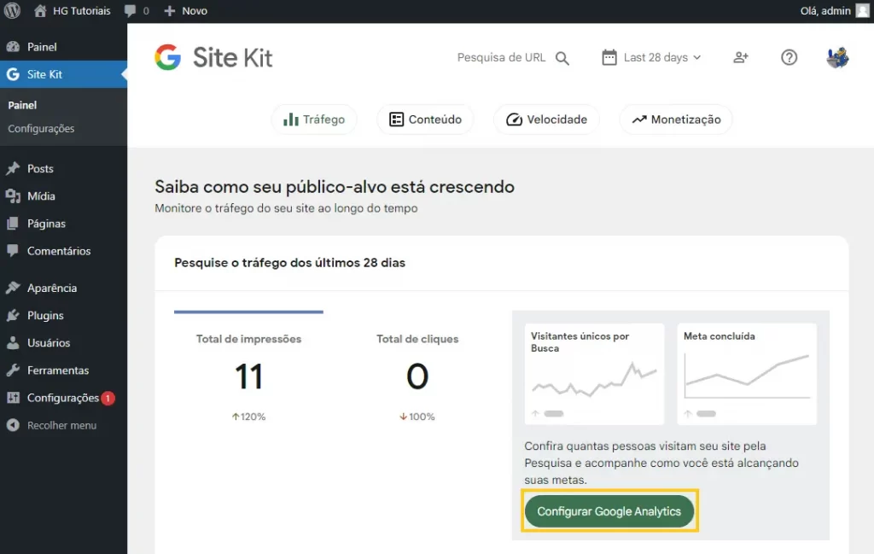The image size is (874, 554).
Task: Open Site Kit Configurações submenu item
Action: click(41, 128)
